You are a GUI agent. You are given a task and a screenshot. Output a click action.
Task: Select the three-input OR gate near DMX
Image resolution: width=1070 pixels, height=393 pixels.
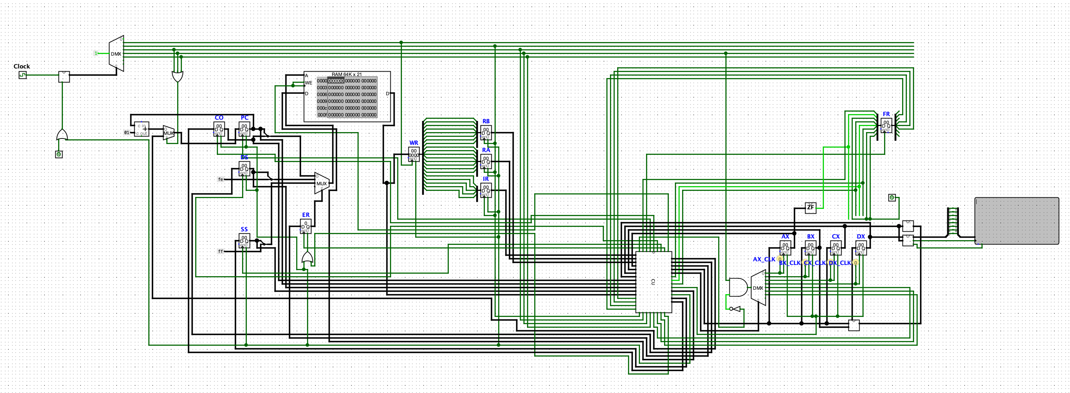click(178, 76)
